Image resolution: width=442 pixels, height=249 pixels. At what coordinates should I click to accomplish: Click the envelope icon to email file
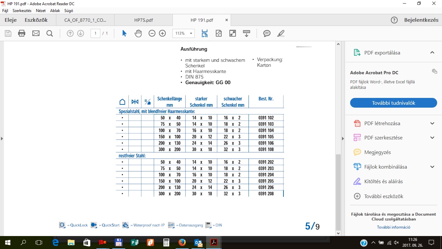(x=36, y=33)
